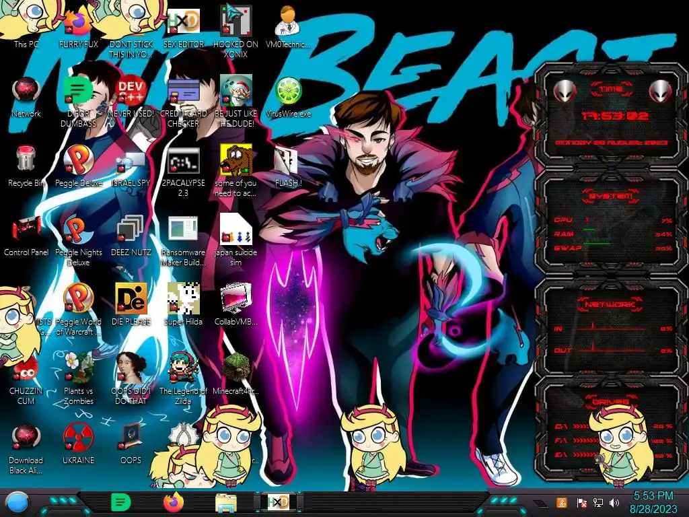Open the FLASH! desktop icon
This screenshot has width=689, height=517.
(288, 167)
